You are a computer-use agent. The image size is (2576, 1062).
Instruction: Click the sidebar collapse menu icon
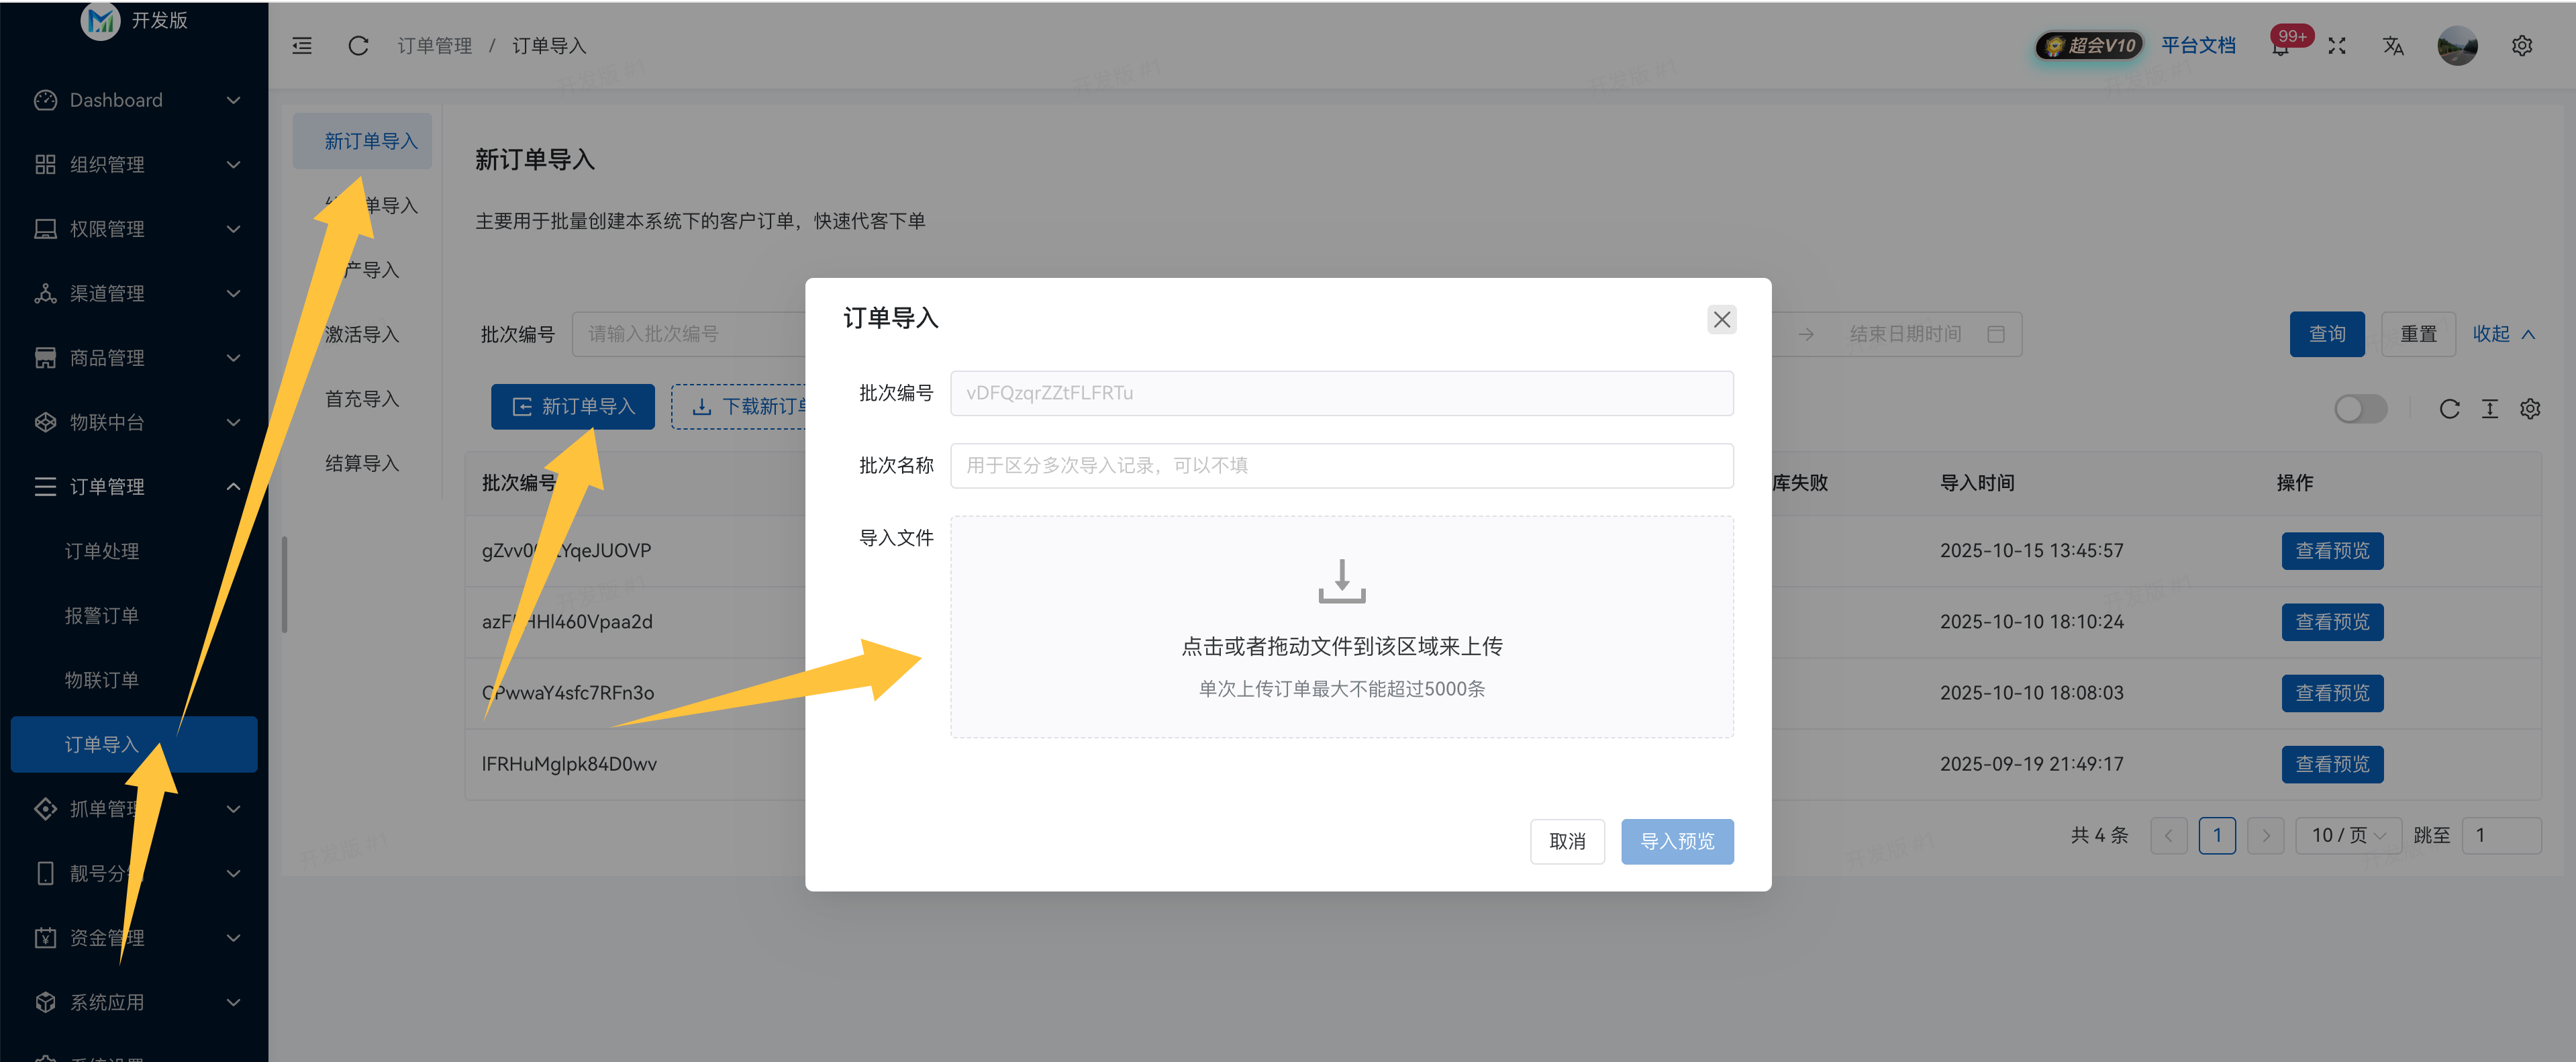302,46
